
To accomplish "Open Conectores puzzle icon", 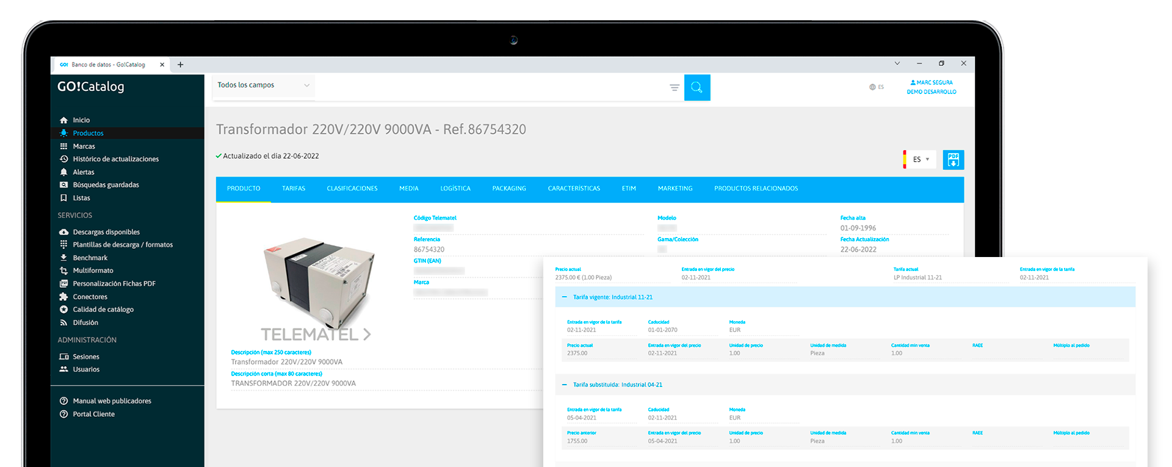I will (x=63, y=297).
